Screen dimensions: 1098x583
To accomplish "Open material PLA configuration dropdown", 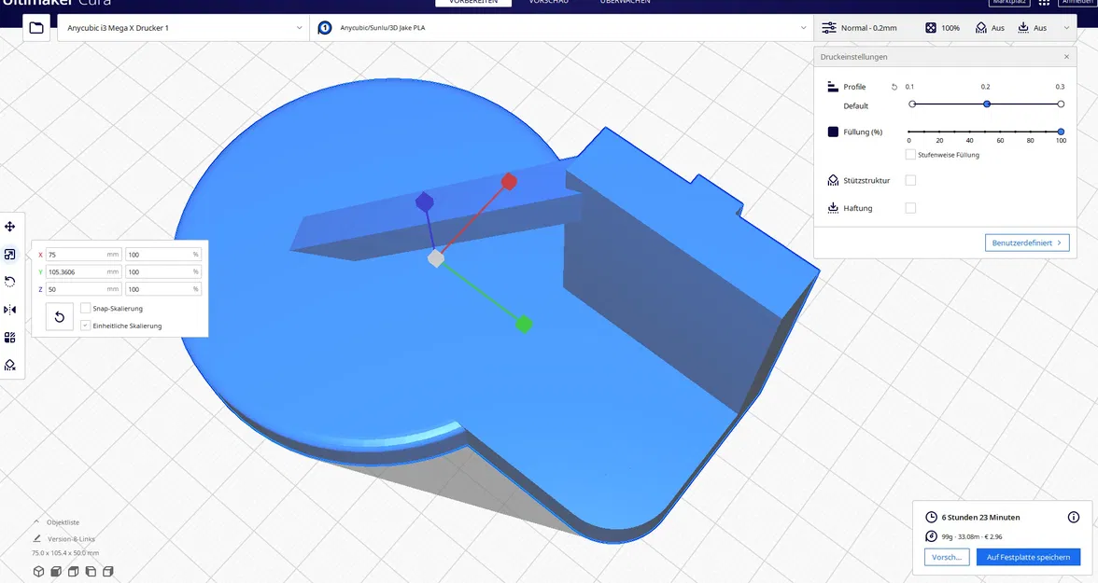I will (x=562, y=28).
